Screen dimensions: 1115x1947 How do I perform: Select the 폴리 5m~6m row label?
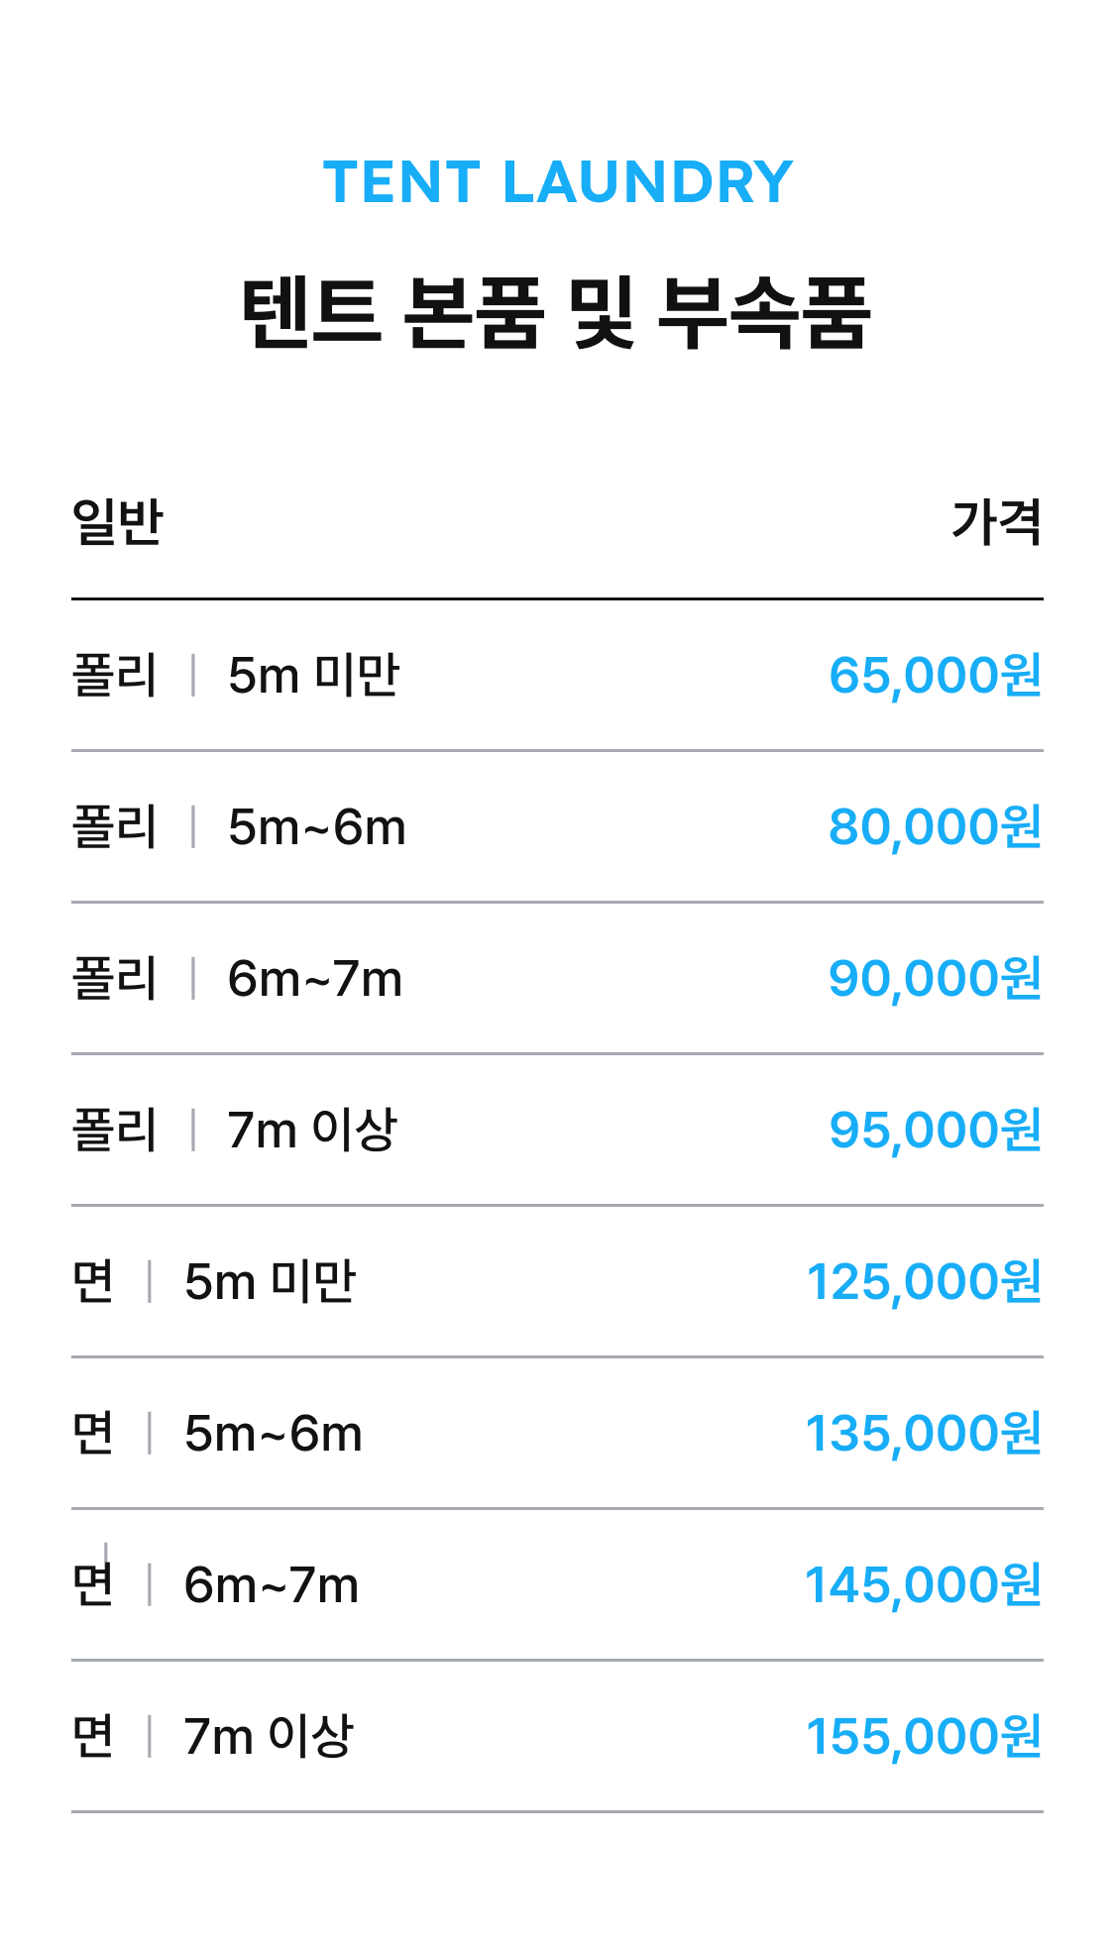click(x=239, y=827)
